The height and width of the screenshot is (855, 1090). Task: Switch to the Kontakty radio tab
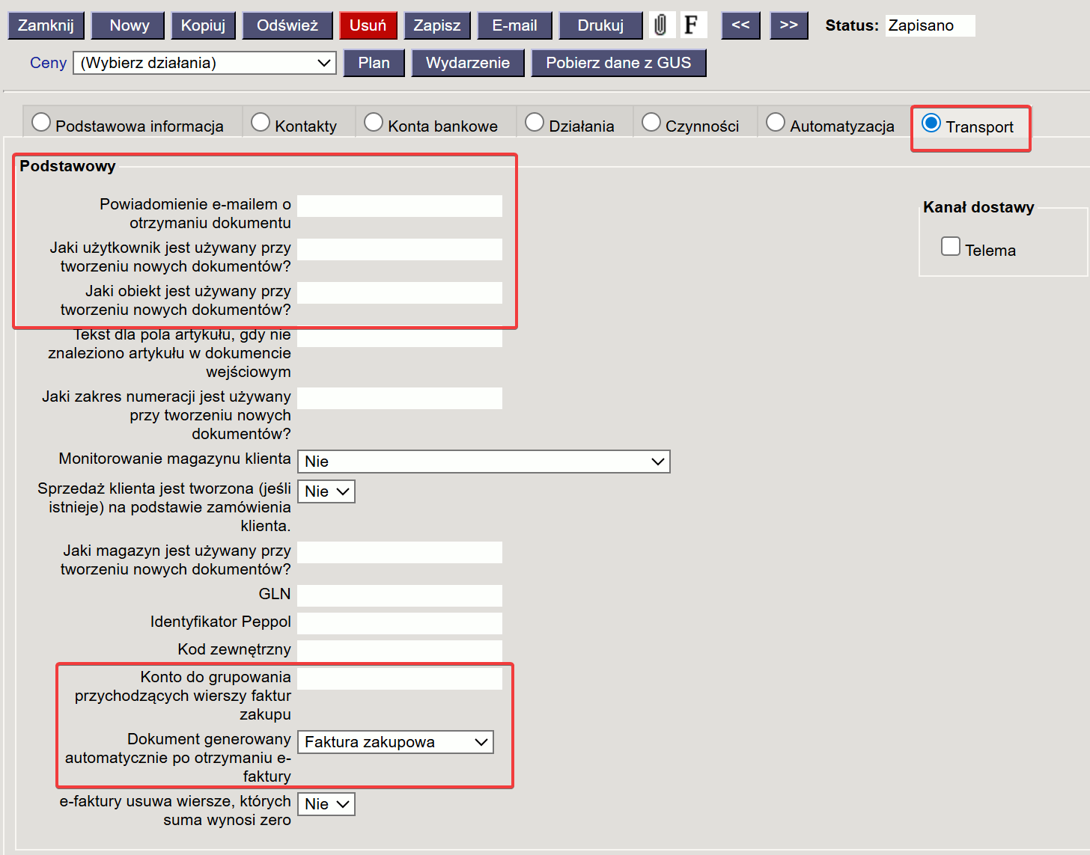point(261,123)
